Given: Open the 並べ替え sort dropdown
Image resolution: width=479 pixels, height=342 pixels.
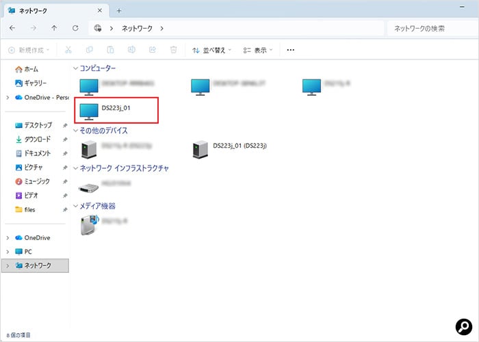Looking at the screenshot, I should click(211, 50).
